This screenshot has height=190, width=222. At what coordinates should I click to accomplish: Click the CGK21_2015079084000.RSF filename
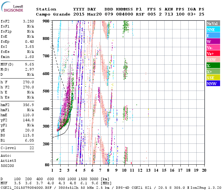point(26,187)
